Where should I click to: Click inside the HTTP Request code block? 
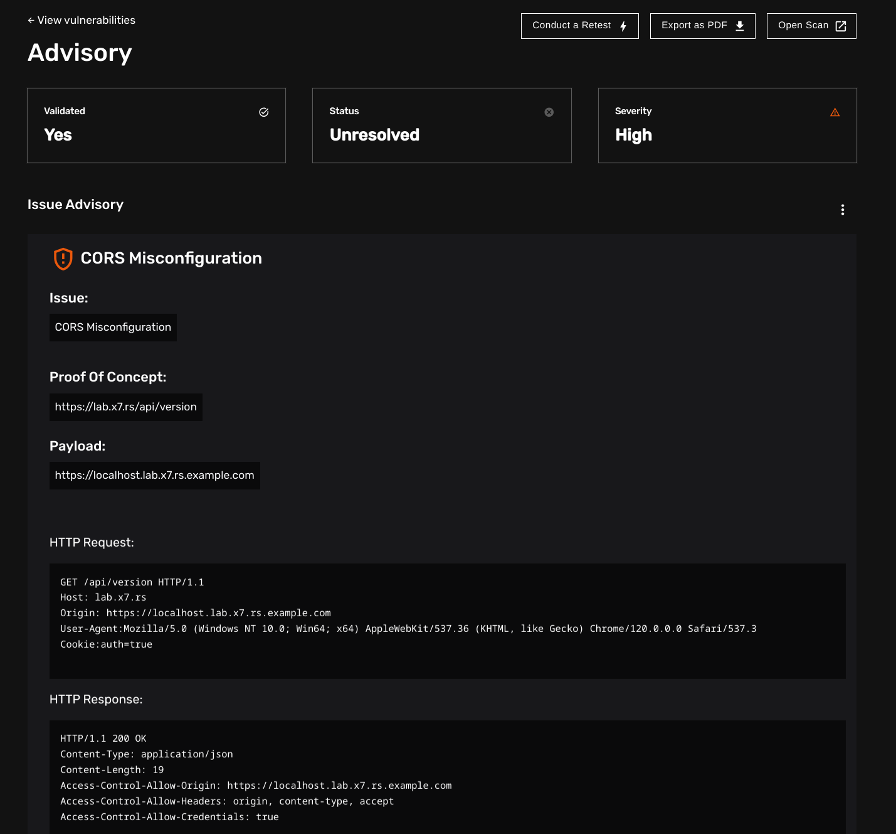(447, 621)
